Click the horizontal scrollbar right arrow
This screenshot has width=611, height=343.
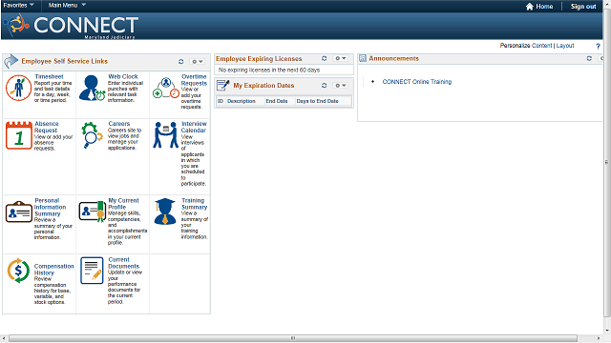(x=599, y=338)
